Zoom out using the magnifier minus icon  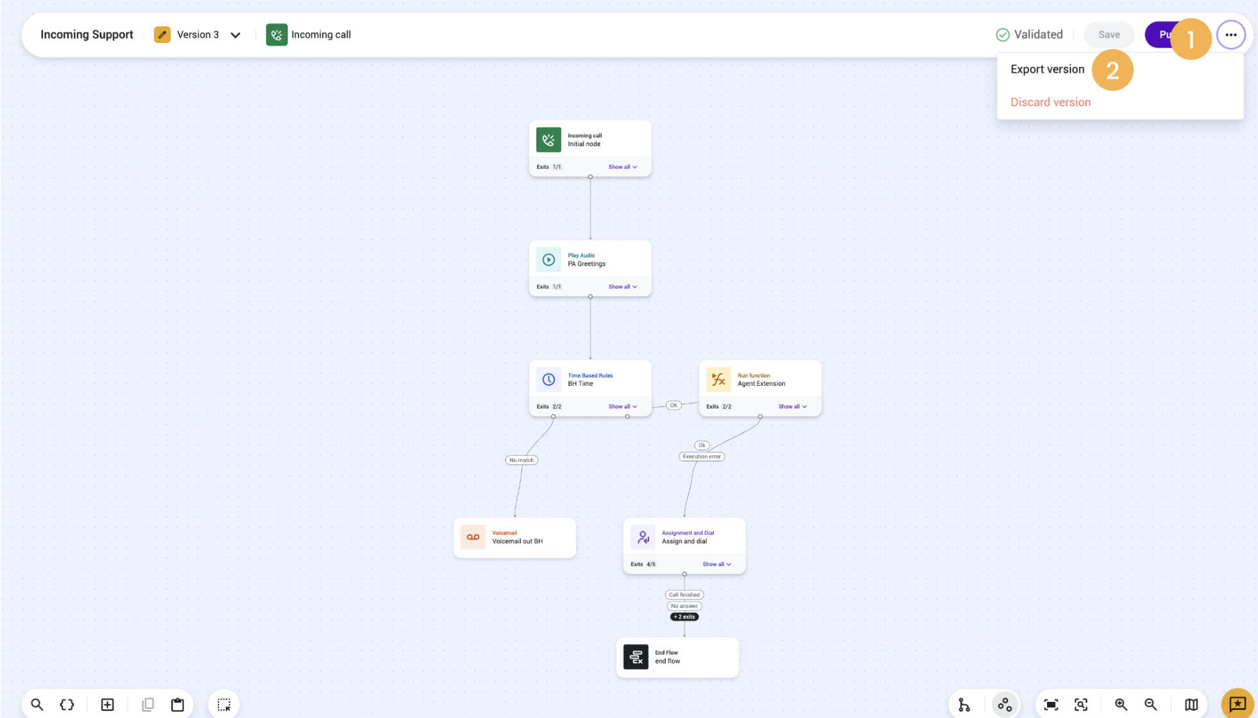coord(1150,704)
